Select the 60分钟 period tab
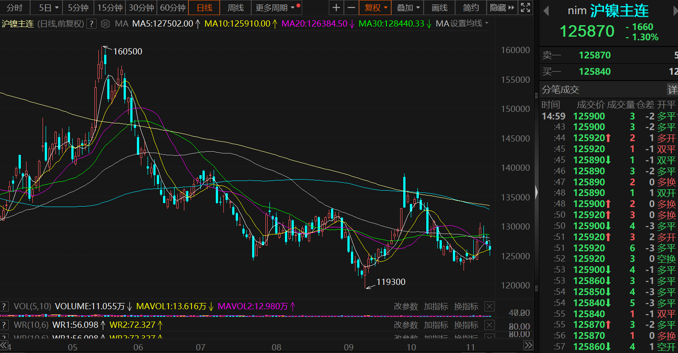Viewport: 678px width, 353px height. [x=173, y=8]
